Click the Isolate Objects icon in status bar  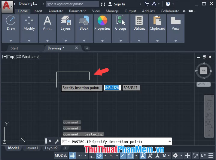click(196, 156)
